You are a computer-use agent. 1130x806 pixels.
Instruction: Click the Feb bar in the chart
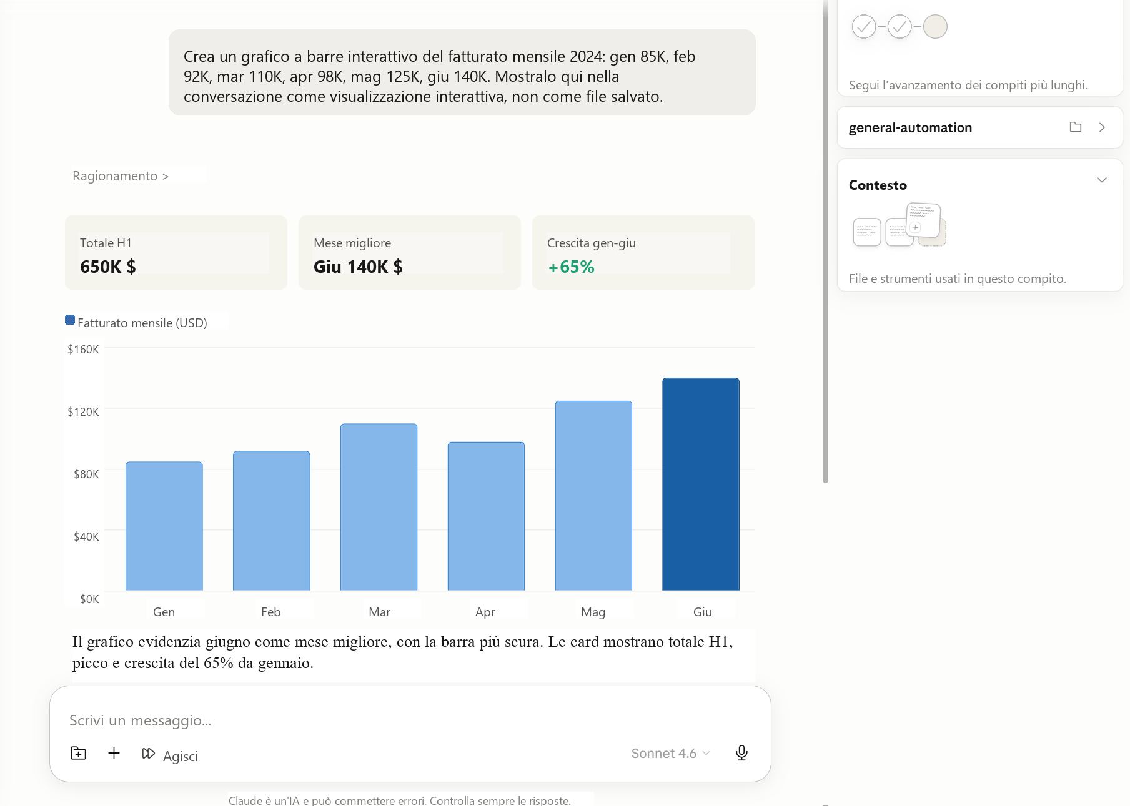(272, 521)
